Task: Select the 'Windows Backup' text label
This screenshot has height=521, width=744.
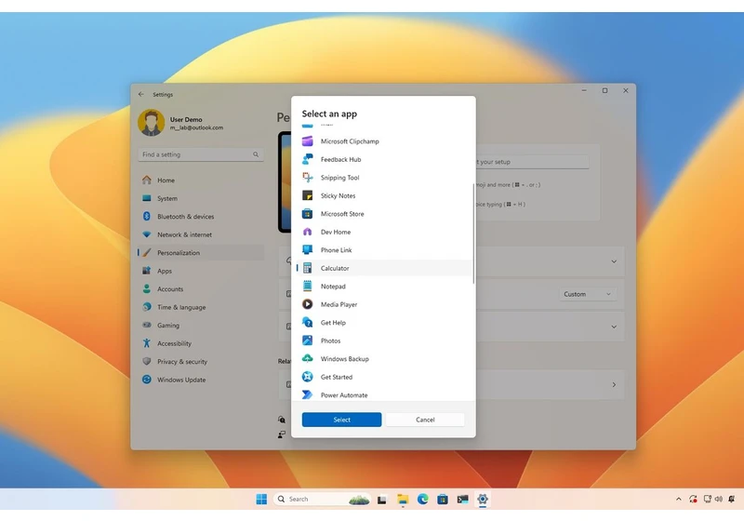Action: [344, 359]
